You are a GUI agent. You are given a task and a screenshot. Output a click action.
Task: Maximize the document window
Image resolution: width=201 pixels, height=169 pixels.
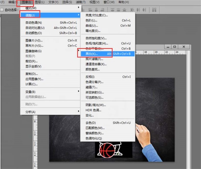pyautogui.click(x=175, y=47)
